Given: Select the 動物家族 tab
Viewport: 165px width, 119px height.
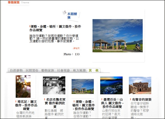Looking at the screenshot, I should (48, 70).
